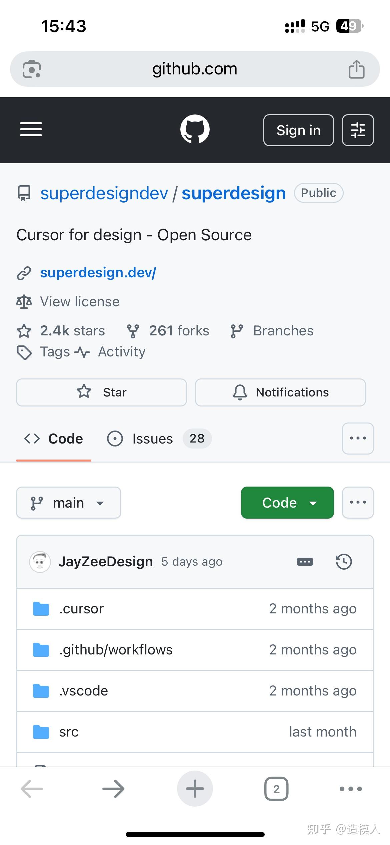Open the browser tabs switcher

pos(276,789)
